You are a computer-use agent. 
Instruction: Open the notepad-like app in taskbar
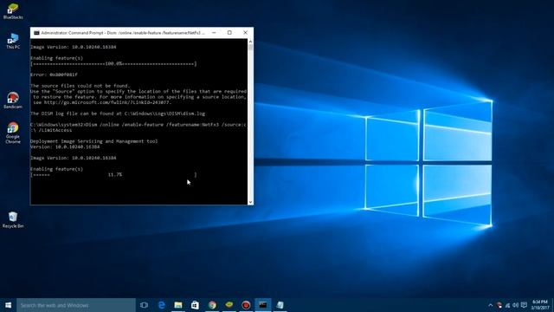pos(280,305)
